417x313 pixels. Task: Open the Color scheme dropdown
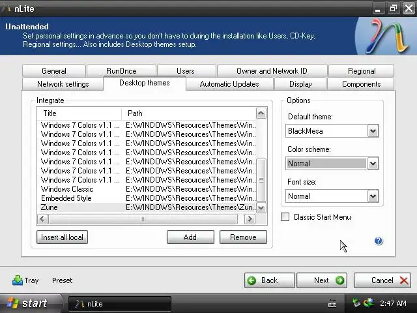[x=373, y=164]
